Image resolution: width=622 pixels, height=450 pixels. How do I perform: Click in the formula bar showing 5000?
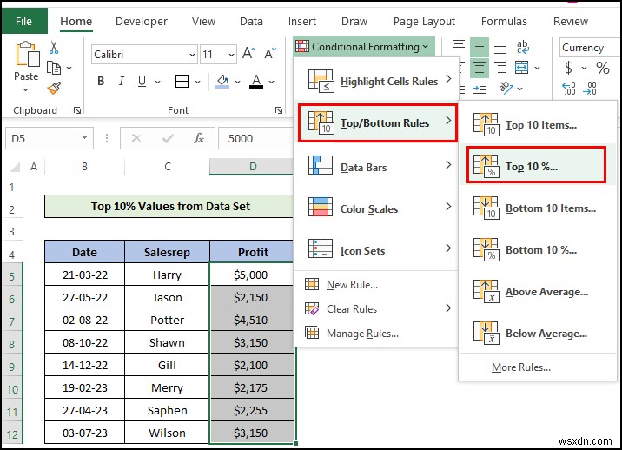click(256, 138)
